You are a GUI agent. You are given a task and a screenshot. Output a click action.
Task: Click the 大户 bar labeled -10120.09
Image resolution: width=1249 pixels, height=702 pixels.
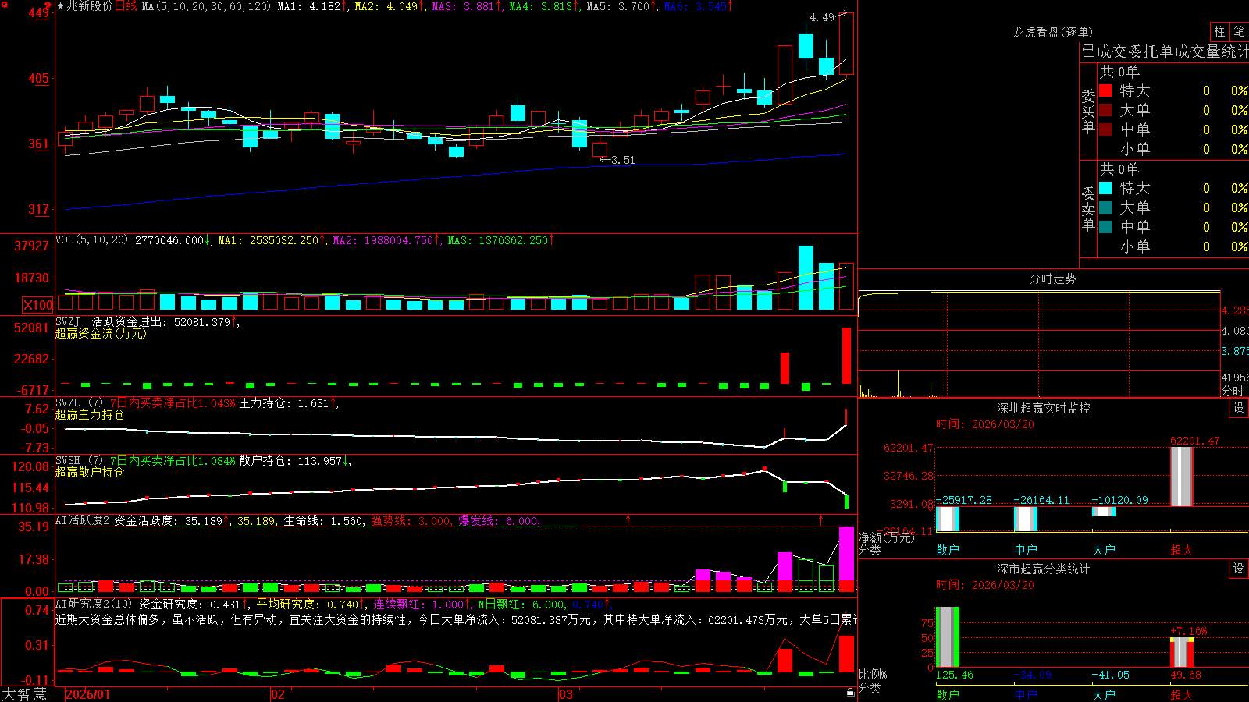click(x=1104, y=512)
